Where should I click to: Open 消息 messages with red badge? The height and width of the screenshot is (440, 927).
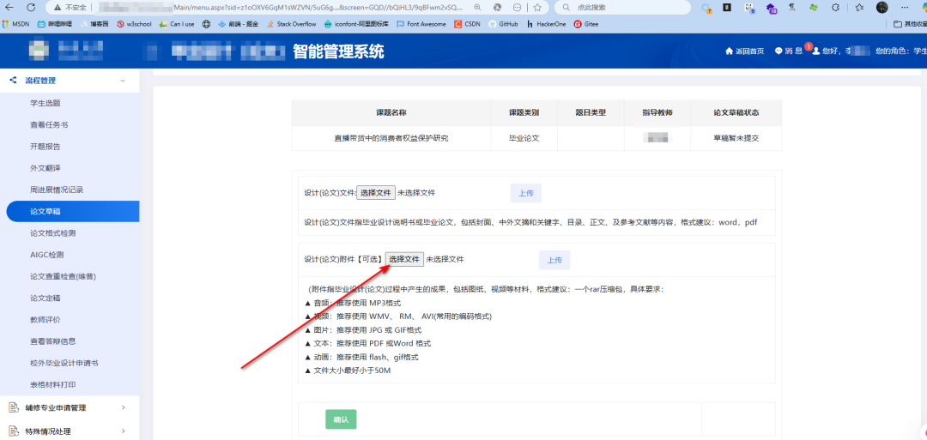(x=790, y=51)
